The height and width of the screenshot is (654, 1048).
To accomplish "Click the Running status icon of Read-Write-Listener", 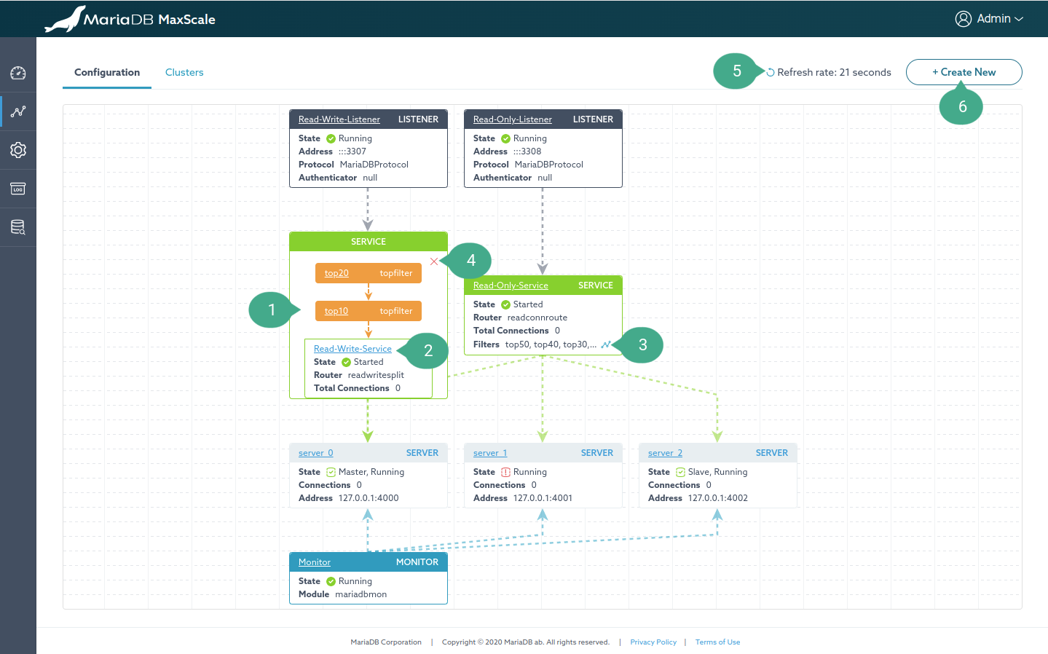I will pyautogui.click(x=331, y=138).
